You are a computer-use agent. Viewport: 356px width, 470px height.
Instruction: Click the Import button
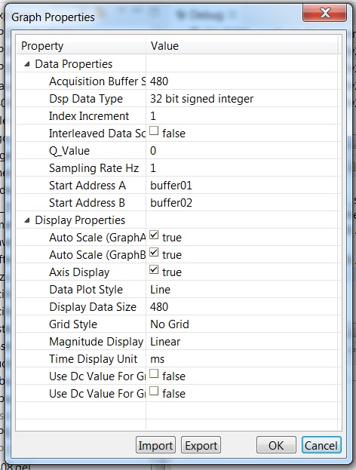[x=155, y=445]
